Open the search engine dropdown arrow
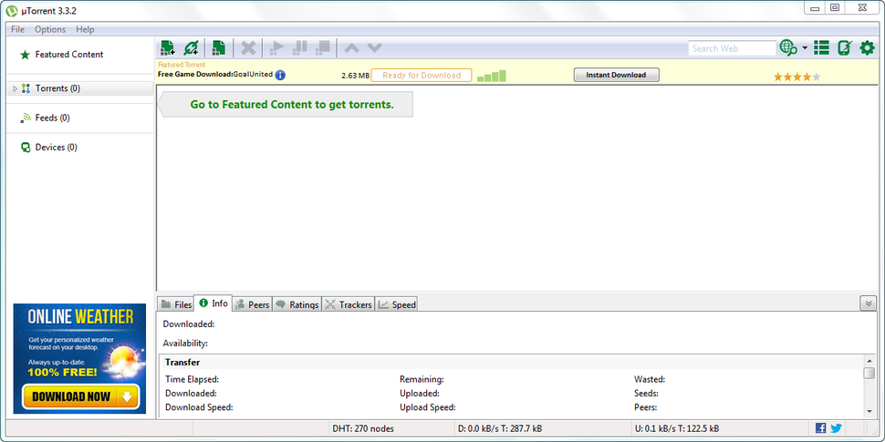 click(805, 48)
